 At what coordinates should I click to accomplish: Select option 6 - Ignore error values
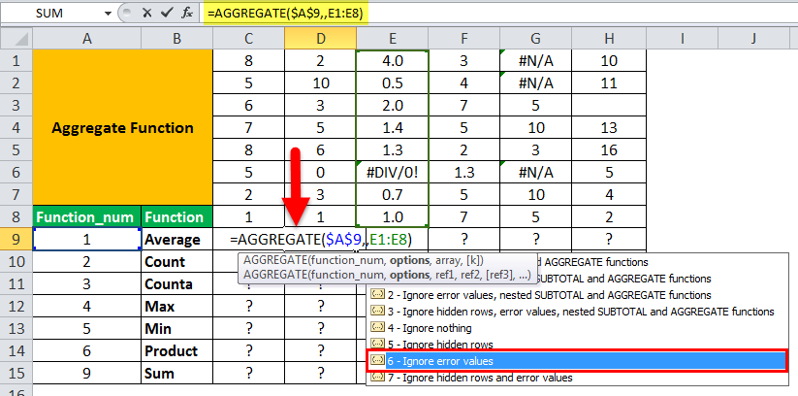click(x=578, y=361)
